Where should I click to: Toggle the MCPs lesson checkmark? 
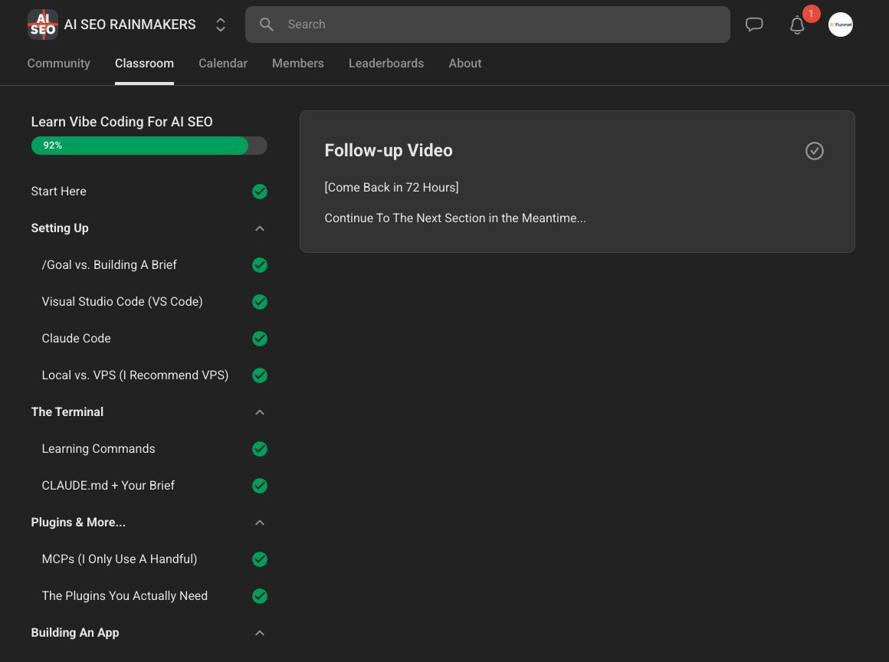click(x=260, y=559)
